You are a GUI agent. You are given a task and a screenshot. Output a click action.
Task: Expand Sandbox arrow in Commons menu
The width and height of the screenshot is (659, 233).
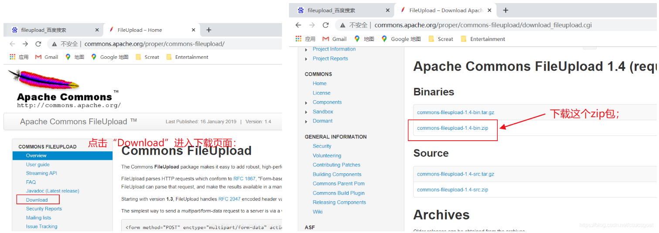[x=306, y=112]
